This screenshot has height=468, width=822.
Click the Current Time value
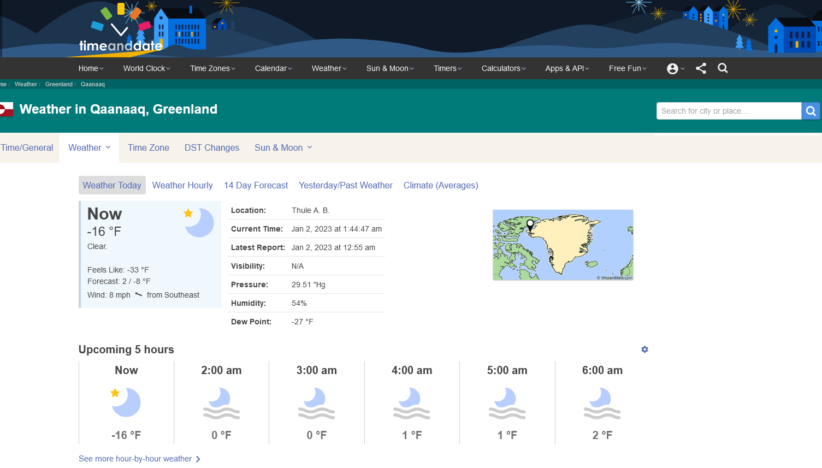(336, 229)
